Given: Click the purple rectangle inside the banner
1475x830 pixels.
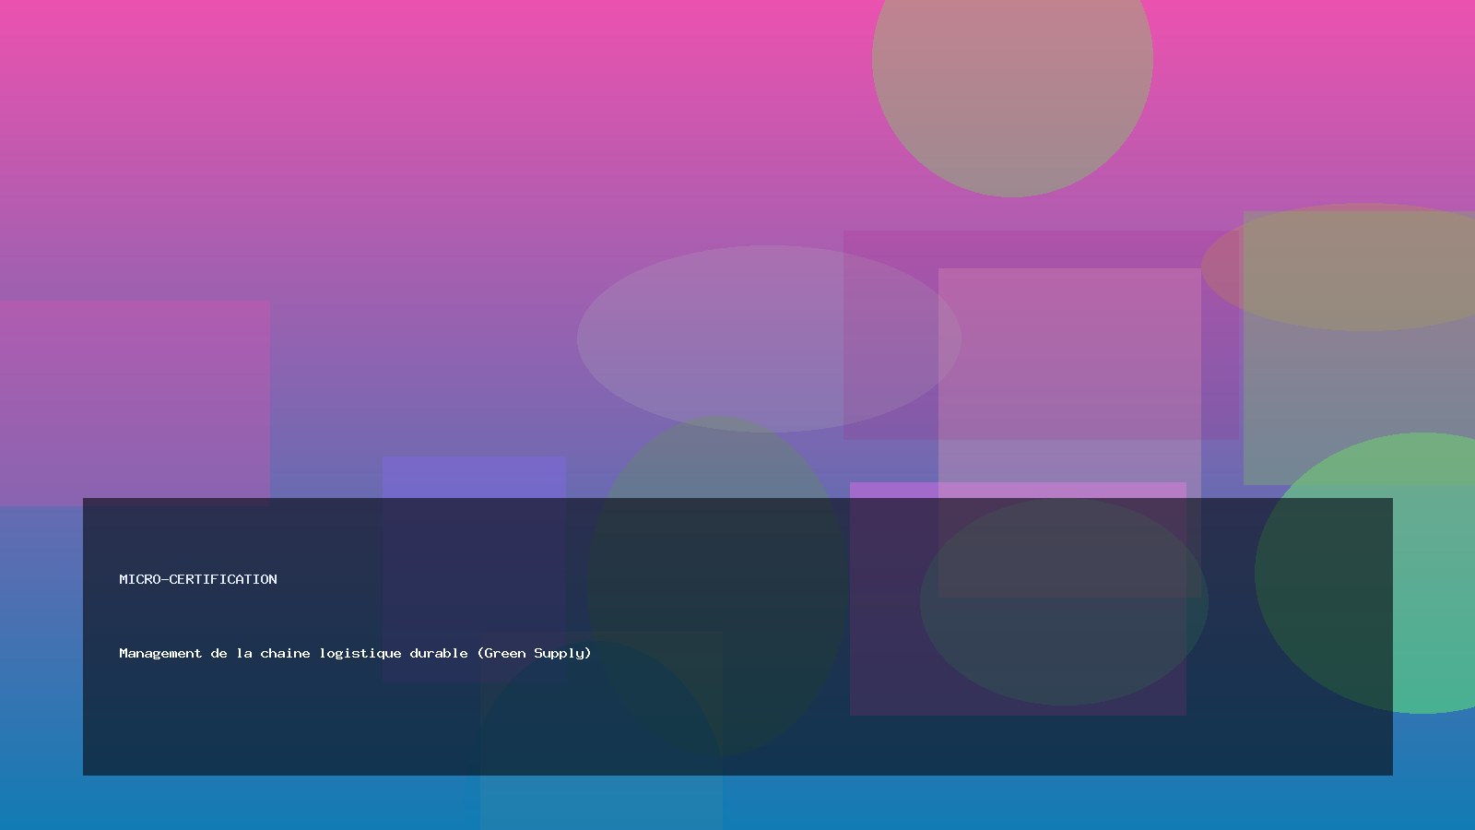Looking at the screenshot, I should point(885,682).
